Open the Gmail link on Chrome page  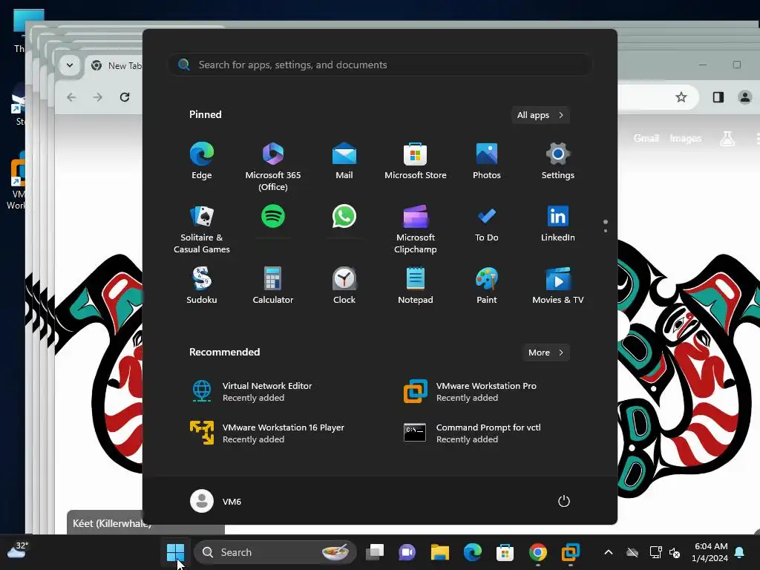pos(646,139)
